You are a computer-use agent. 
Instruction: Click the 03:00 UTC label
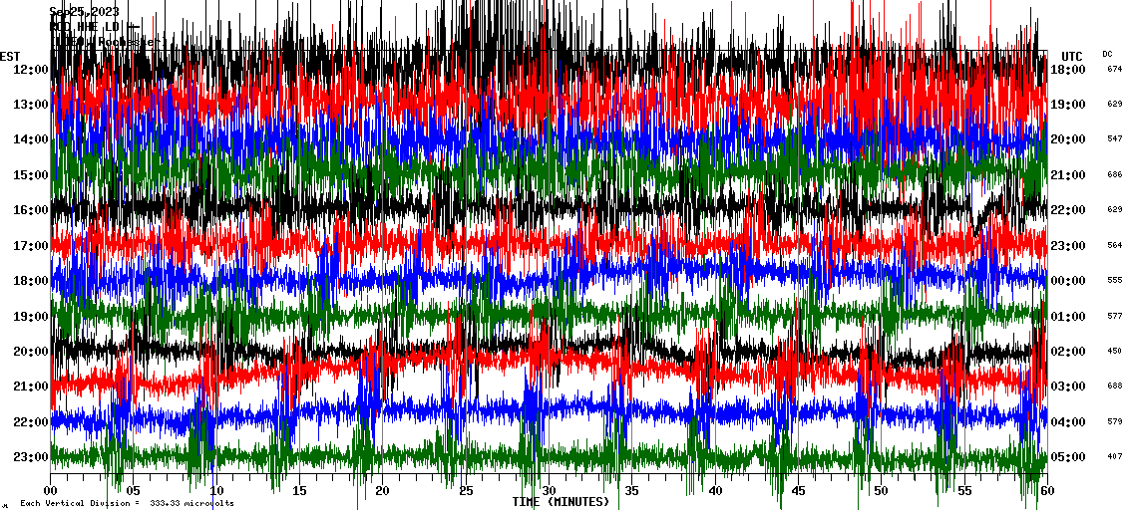coord(1067,387)
